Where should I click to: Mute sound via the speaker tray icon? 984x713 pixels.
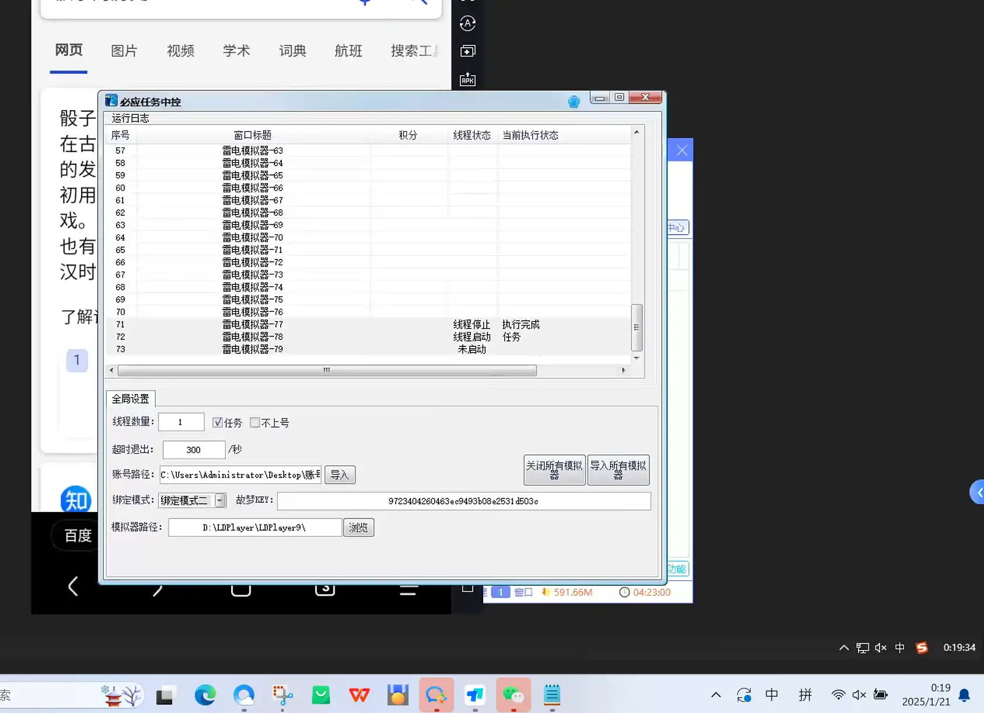point(858,694)
